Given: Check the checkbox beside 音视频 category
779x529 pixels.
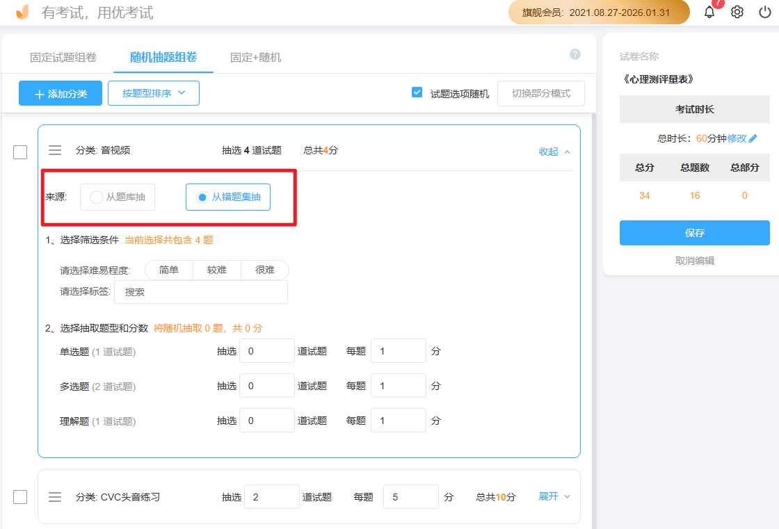Looking at the screenshot, I should tap(20, 152).
